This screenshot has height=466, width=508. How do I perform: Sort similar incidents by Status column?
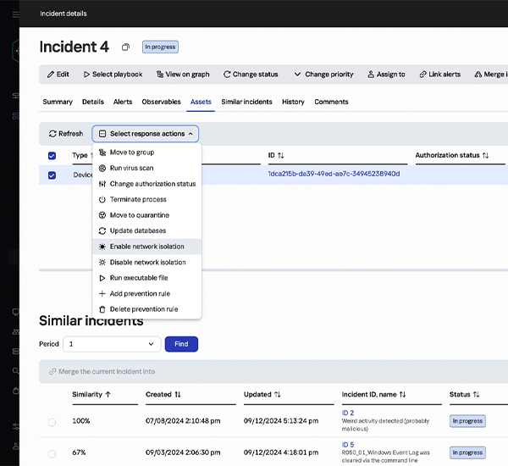pos(476,394)
